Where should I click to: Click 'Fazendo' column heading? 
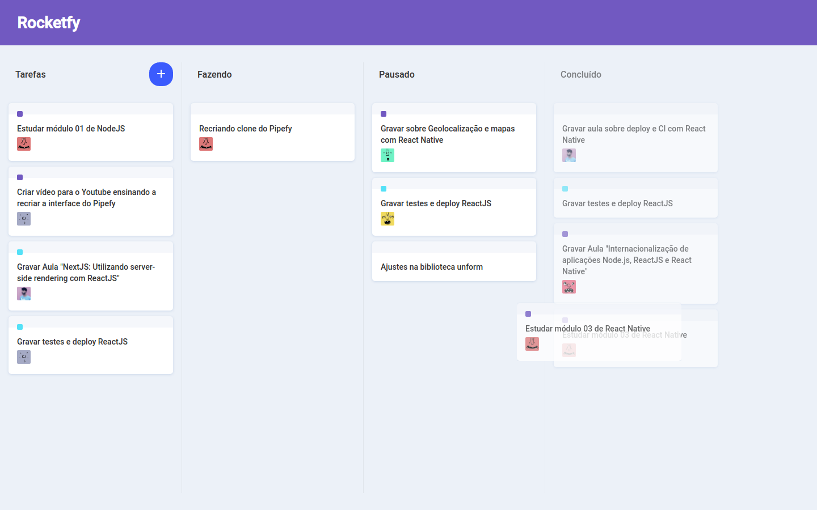click(x=214, y=74)
